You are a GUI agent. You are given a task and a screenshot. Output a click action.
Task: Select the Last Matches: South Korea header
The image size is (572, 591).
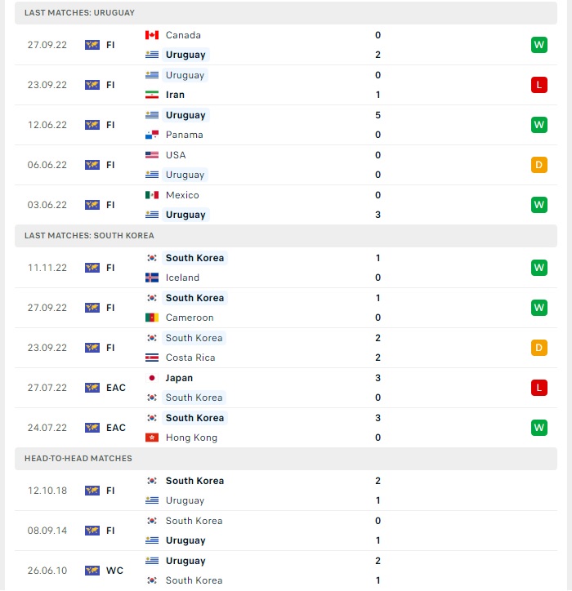[x=286, y=236]
